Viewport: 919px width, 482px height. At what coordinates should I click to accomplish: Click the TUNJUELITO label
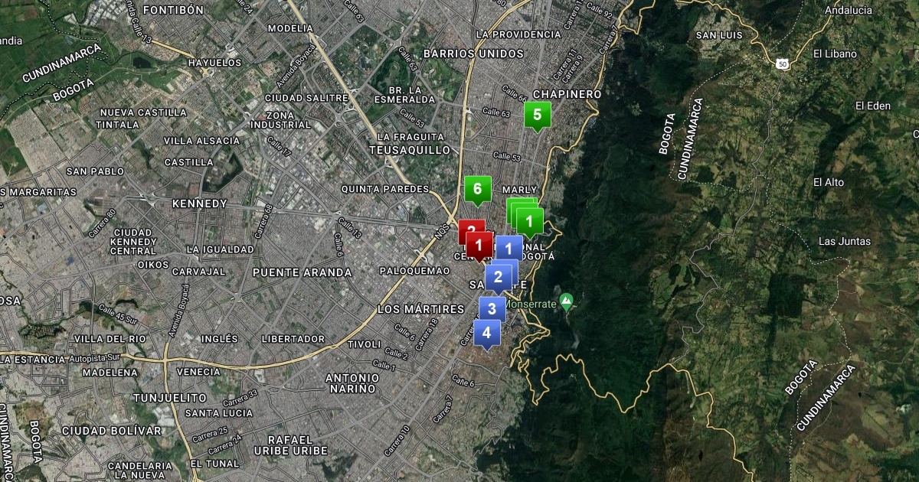pos(170,398)
